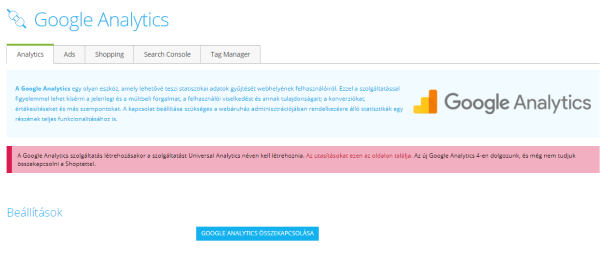Click the bold 'A Google Analytics' text in description

coord(43,89)
